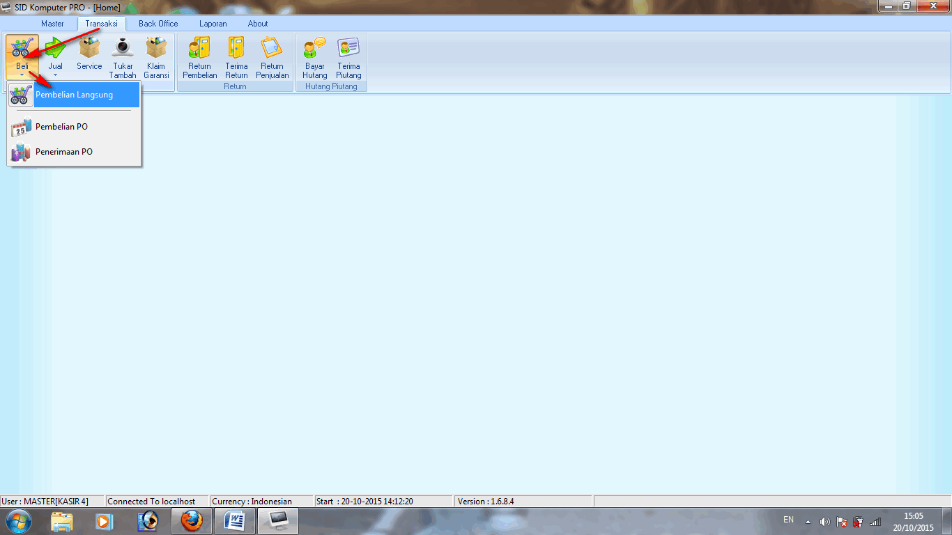
Task: Click the Action Center flag tray icon
Action: click(842, 522)
